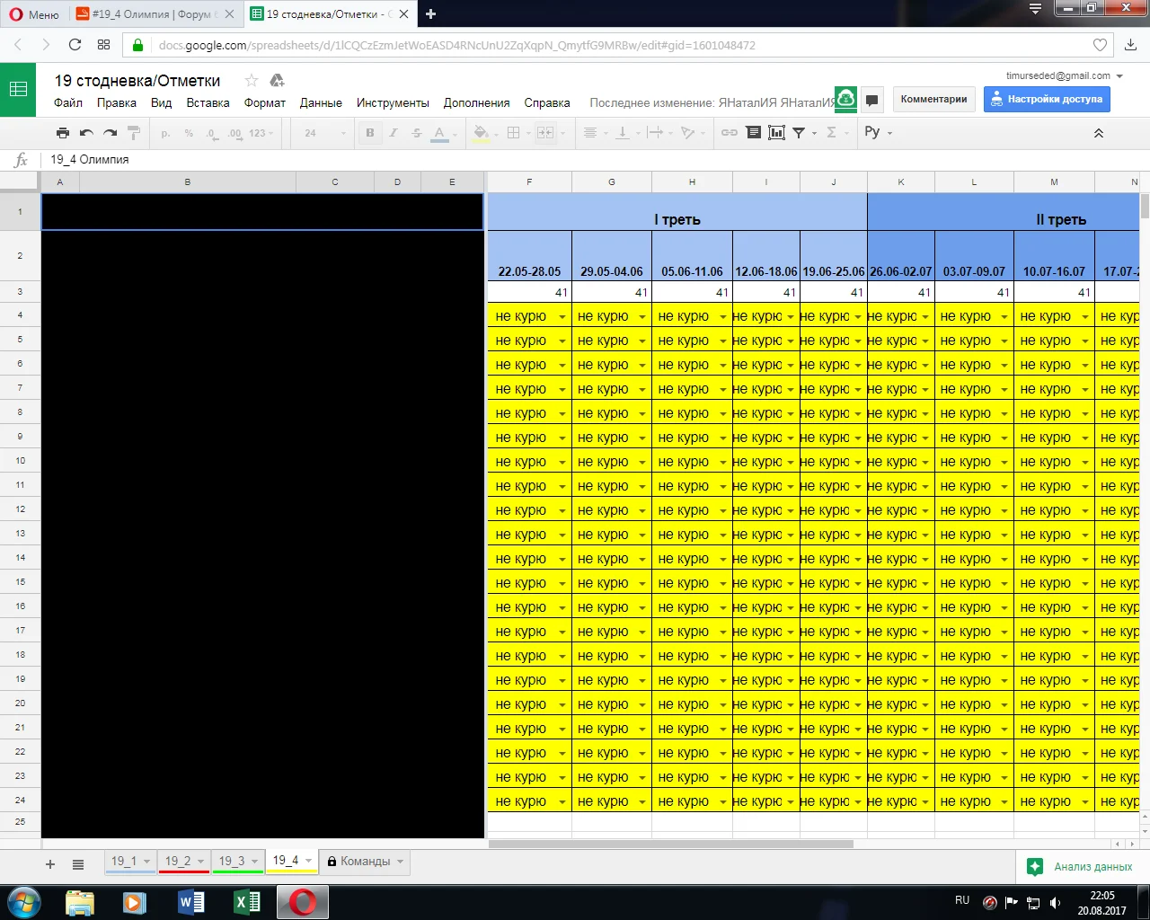
Task: Open Комментарии with the comments button
Action: click(x=933, y=99)
